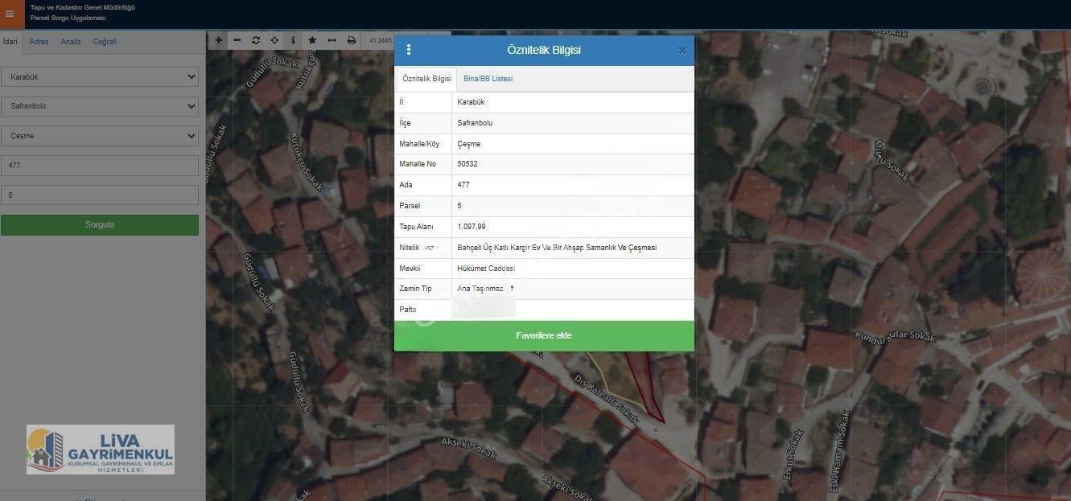Switch to the Bina/BB Listesi tab
Image resolution: width=1071 pixels, height=501 pixels.
coord(488,79)
